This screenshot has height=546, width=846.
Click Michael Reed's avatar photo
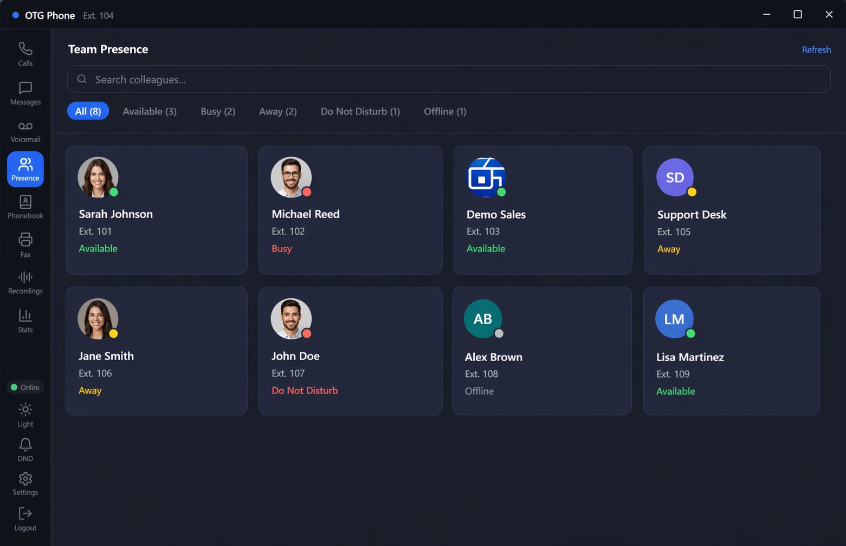coord(291,177)
